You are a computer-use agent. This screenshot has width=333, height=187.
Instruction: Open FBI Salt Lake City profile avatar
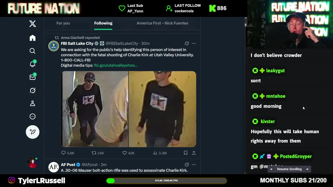pos(54,46)
